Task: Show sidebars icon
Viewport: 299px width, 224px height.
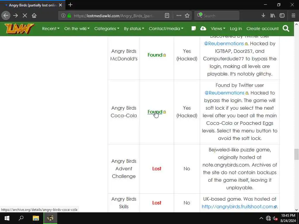Action: coord(282,15)
